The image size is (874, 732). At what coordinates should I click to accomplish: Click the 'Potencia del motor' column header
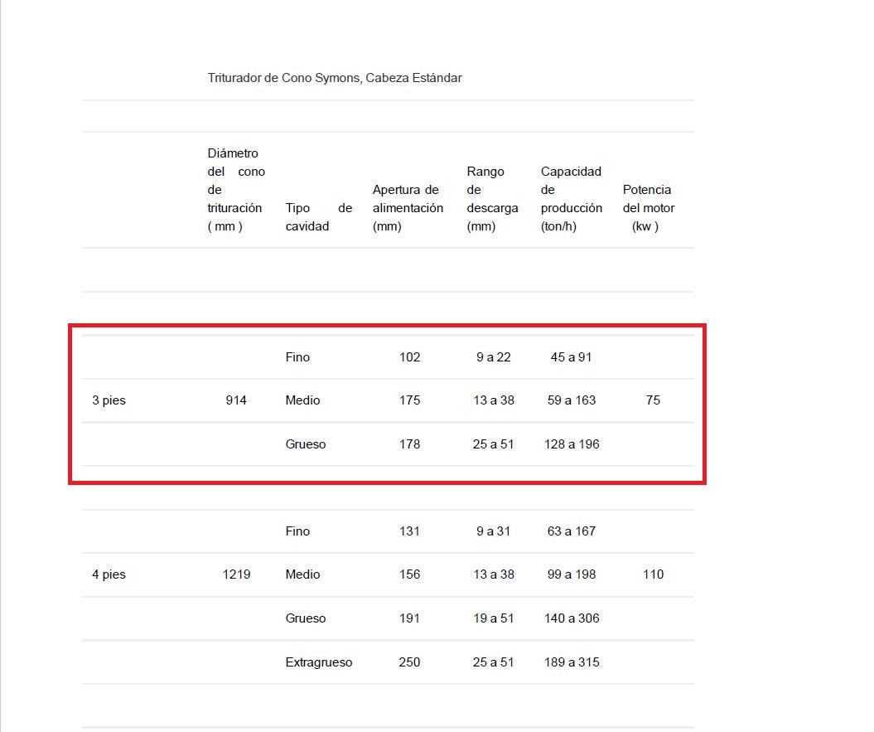(648, 208)
